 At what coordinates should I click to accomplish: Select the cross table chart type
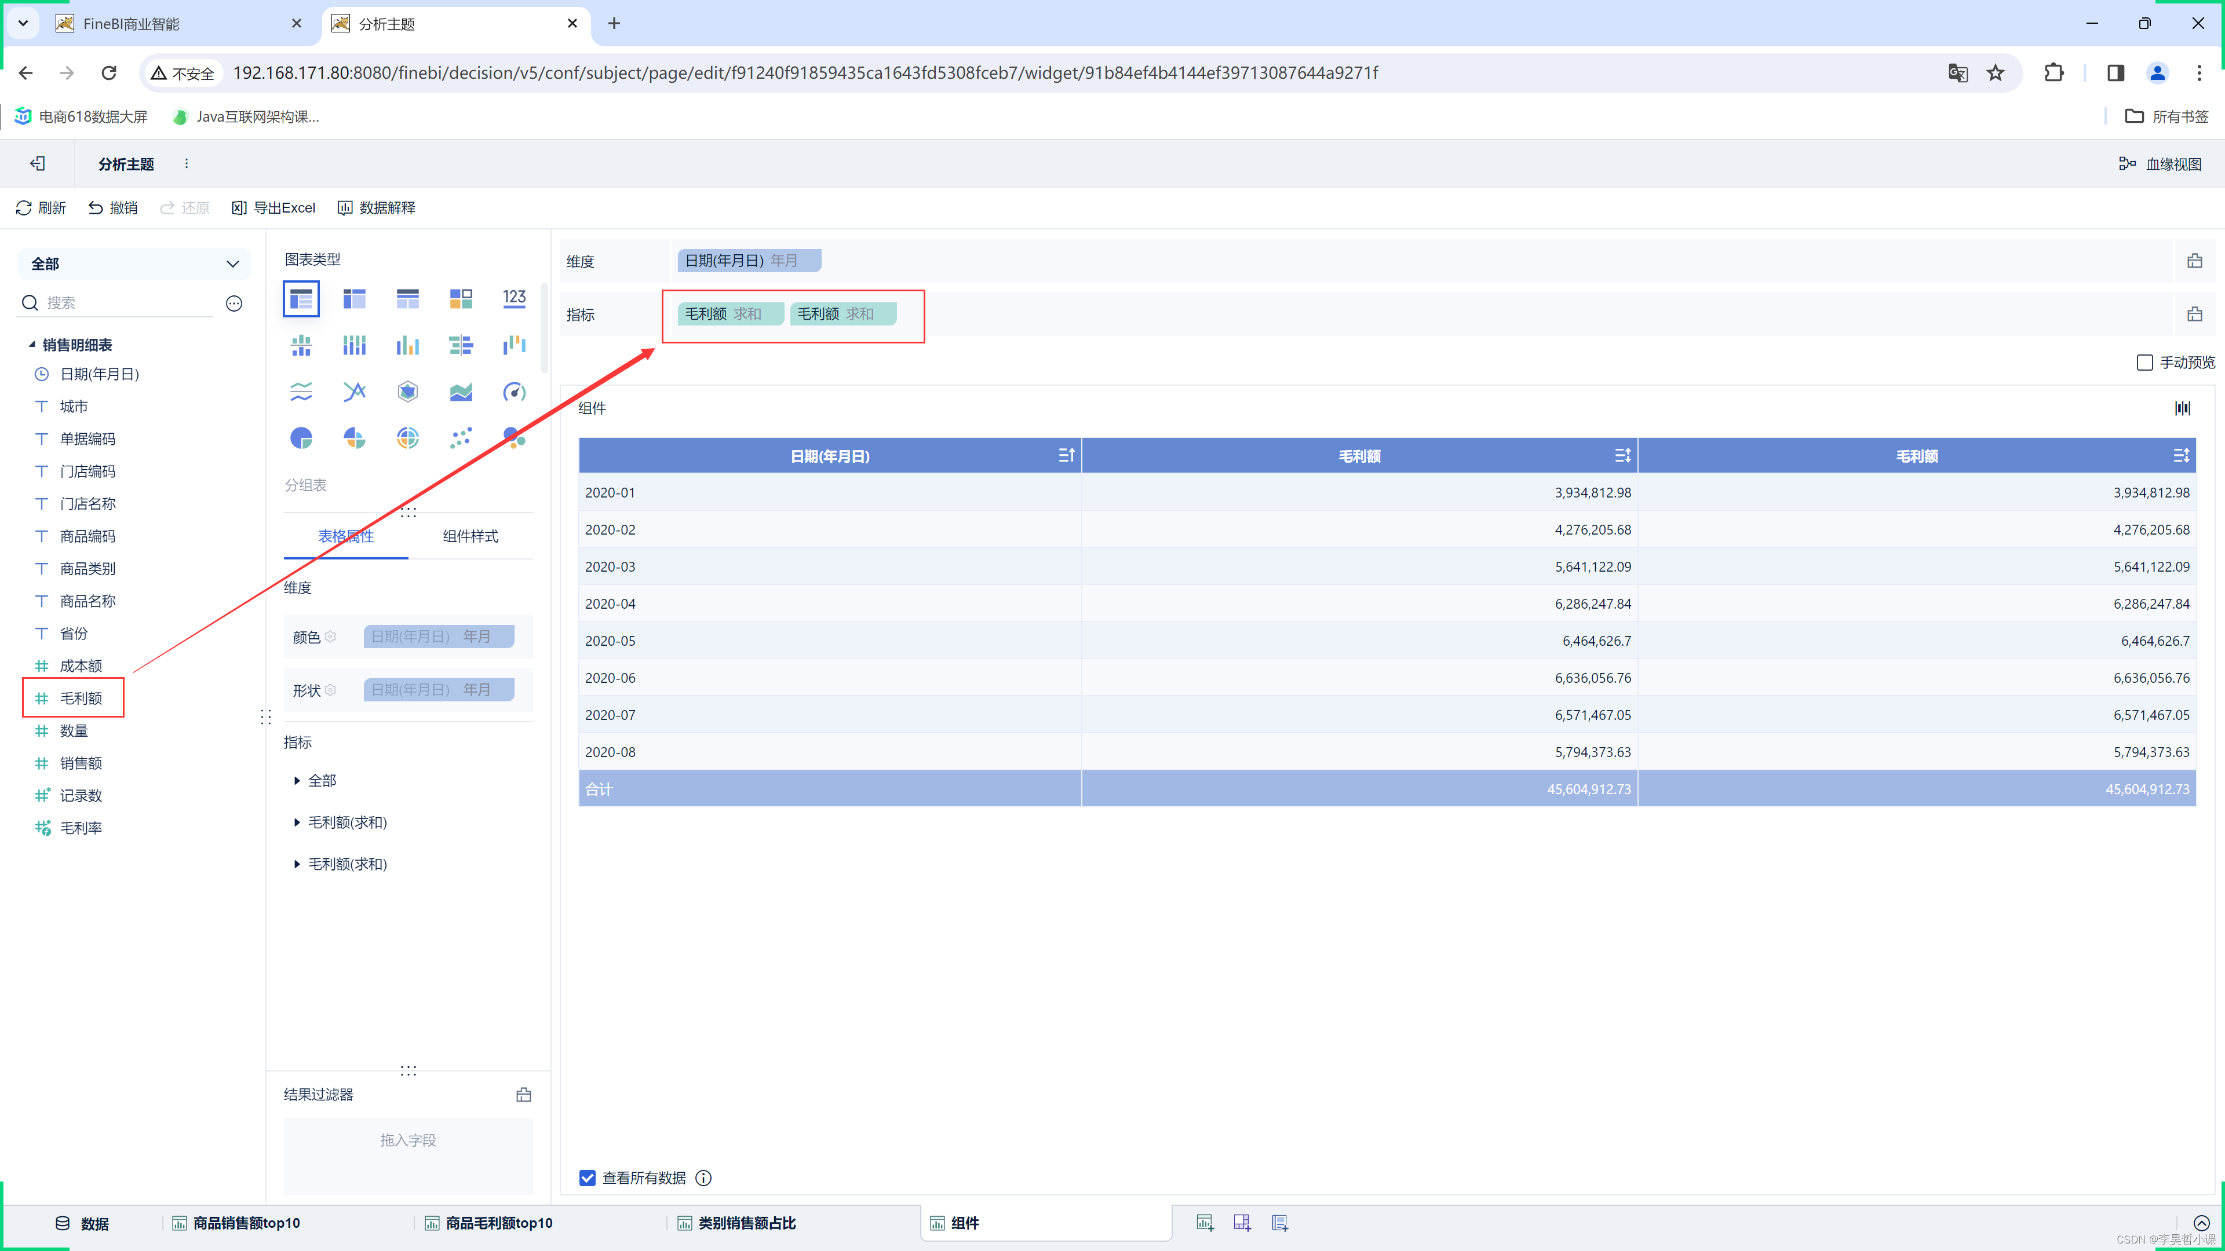click(x=354, y=299)
